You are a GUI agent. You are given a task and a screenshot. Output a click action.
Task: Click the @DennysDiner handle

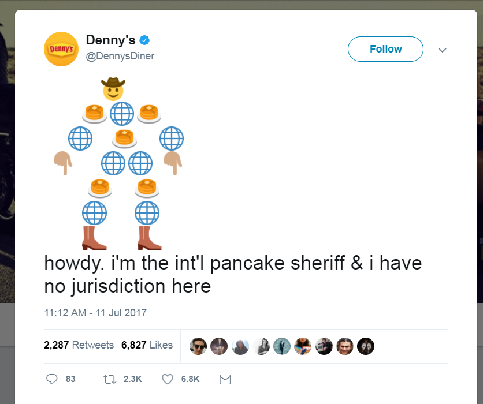pos(120,57)
